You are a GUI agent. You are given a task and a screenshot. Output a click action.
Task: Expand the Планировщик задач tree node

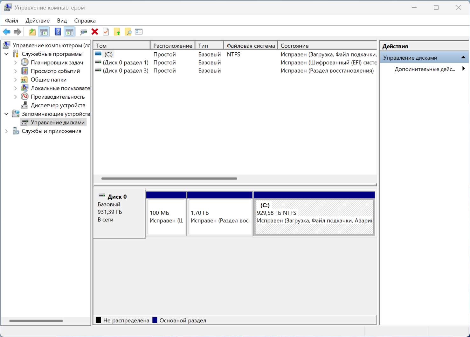point(15,63)
